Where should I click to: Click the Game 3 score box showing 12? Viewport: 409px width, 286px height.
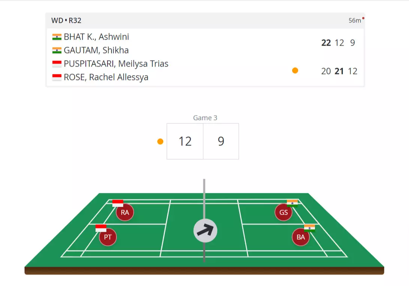click(x=185, y=141)
